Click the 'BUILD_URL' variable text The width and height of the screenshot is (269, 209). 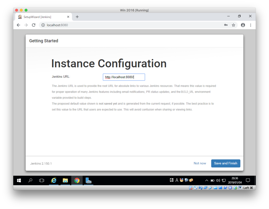(x=187, y=92)
